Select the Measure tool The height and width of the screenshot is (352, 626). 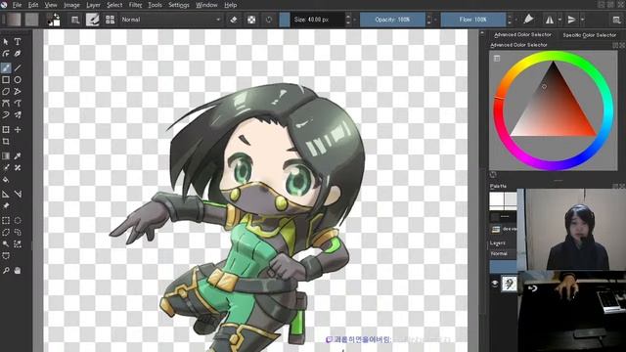click(x=18, y=195)
